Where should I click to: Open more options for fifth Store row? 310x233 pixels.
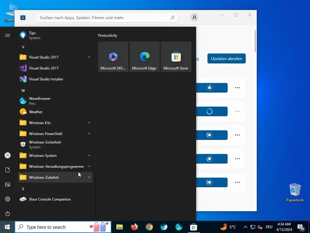pos(237,182)
